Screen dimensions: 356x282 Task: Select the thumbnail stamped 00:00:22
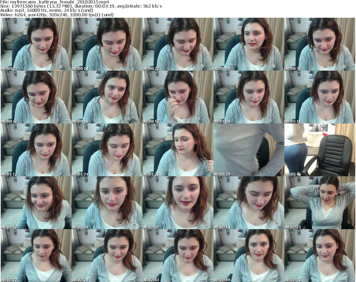(178, 44)
